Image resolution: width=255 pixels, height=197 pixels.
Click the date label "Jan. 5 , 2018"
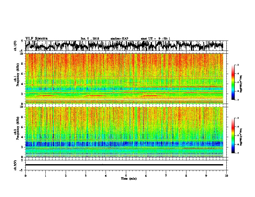[x=90, y=39]
